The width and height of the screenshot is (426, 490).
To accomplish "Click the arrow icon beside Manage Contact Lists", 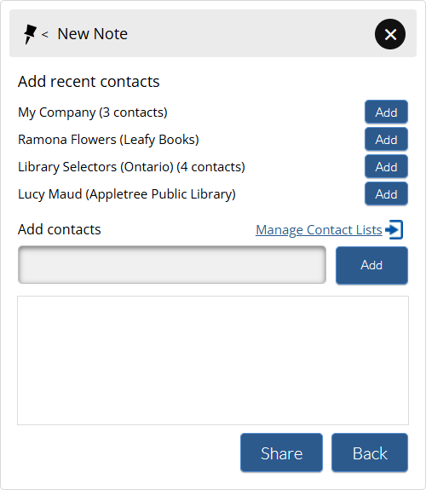I will point(394,230).
